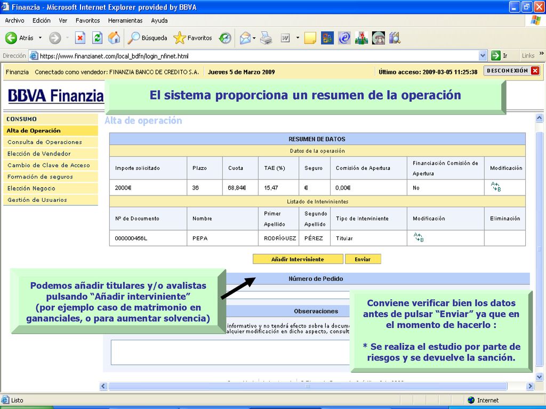Open the Ayuda menu
Viewport: 546px width, 409px height.
point(159,21)
